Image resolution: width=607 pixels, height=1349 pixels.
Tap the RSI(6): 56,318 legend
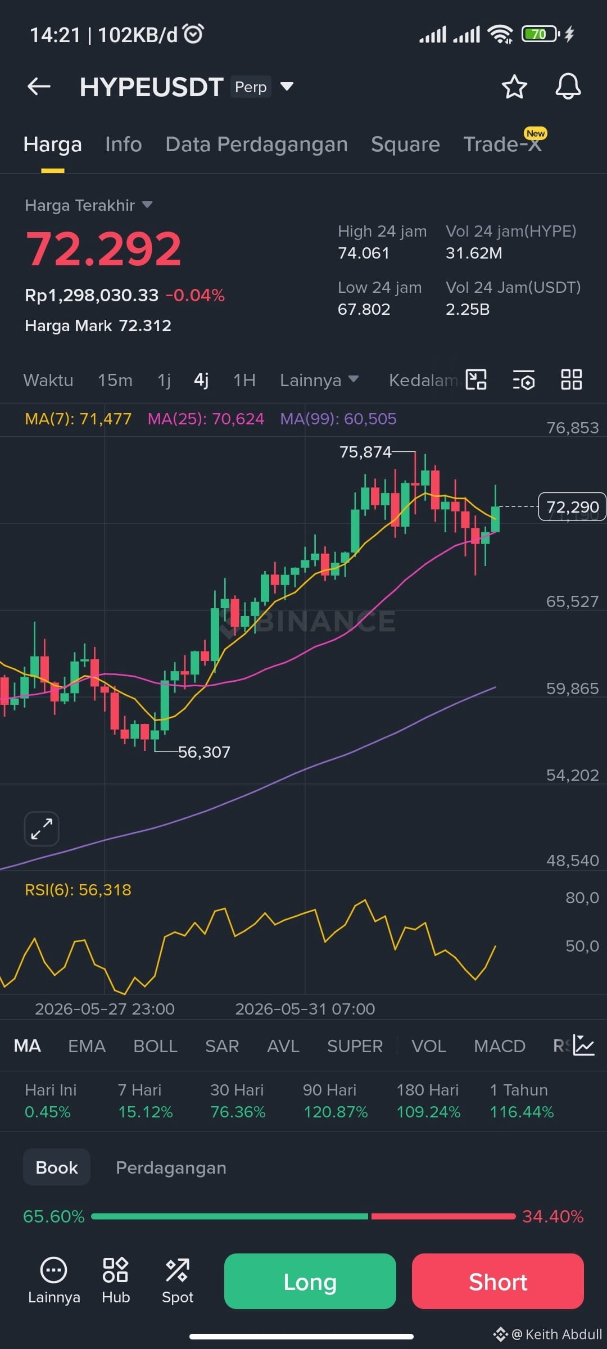click(78, 890)
